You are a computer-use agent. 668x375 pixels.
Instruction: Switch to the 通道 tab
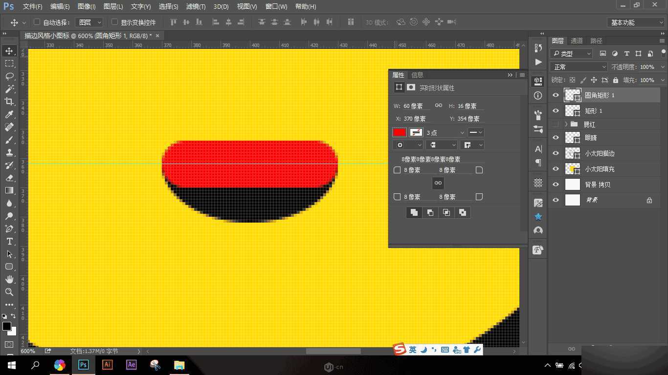click(576, 41)
